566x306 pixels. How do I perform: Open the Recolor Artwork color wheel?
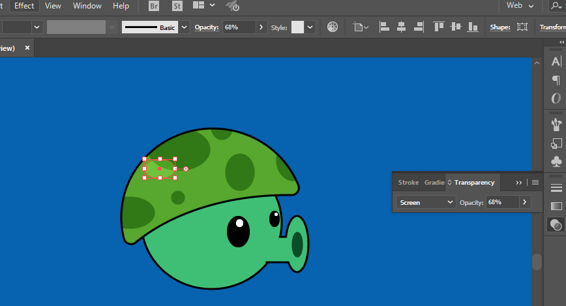[x=333, y=27]
